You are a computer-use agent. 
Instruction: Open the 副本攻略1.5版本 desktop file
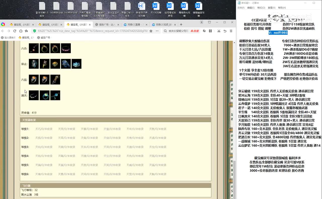click(x=42, y=10)
